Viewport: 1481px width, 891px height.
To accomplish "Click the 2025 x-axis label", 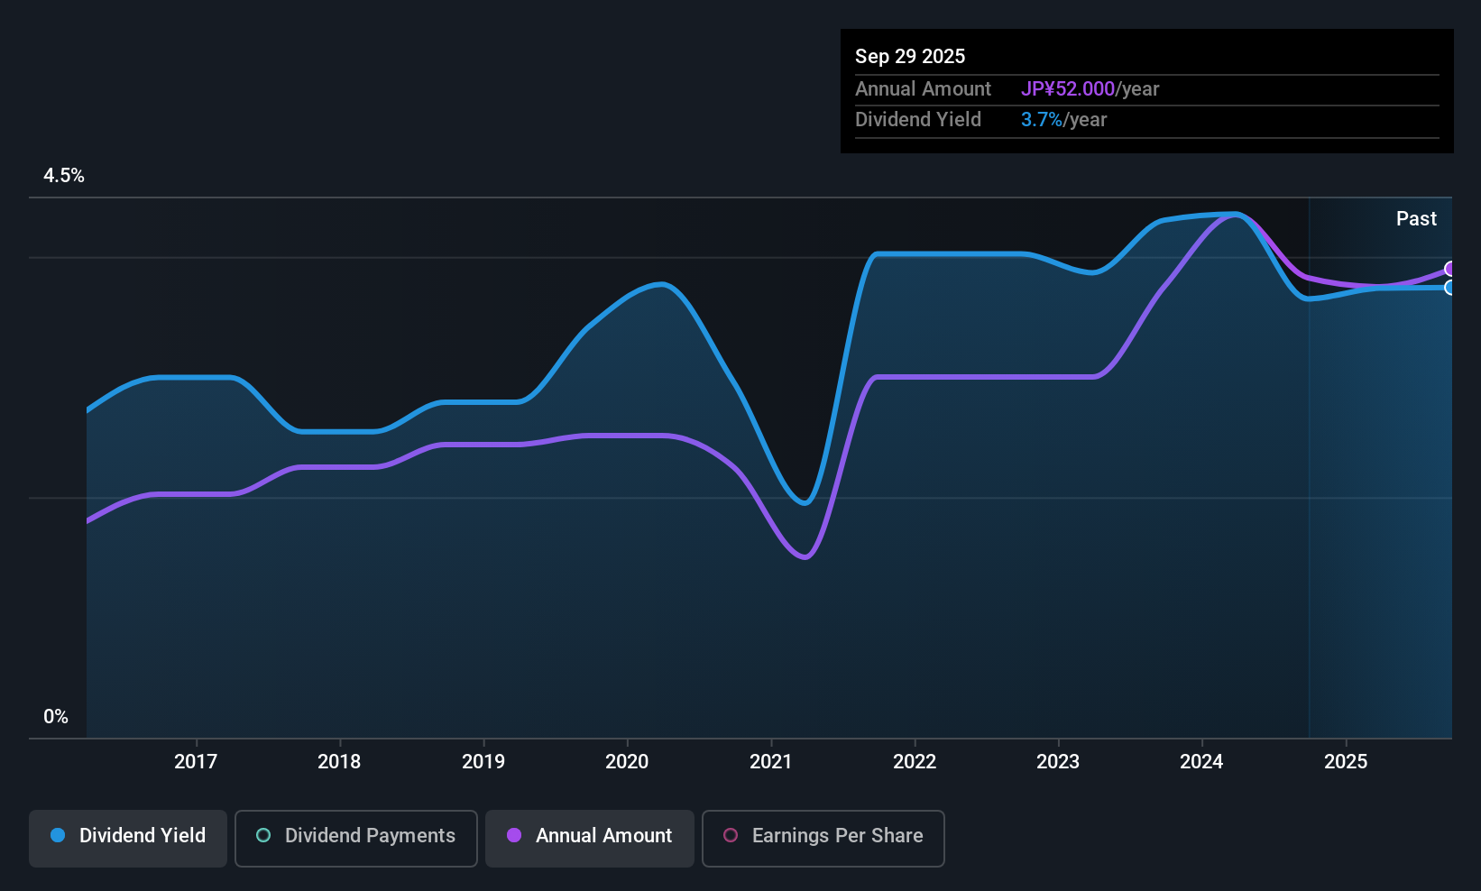I will click(x=1346, y=762).
